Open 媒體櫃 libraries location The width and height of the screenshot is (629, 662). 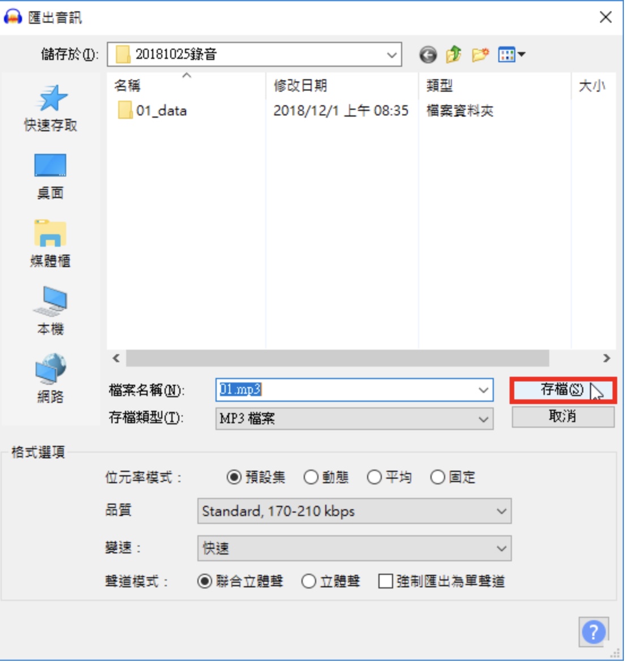50,244
